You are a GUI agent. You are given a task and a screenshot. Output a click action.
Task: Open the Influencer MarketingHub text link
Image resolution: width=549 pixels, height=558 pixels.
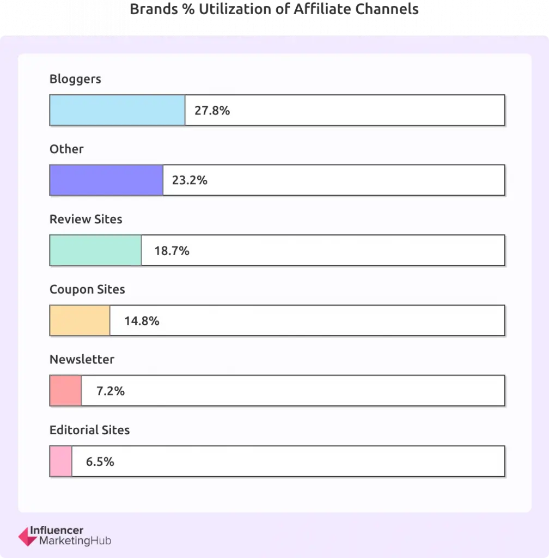click(x=70, y=536)
